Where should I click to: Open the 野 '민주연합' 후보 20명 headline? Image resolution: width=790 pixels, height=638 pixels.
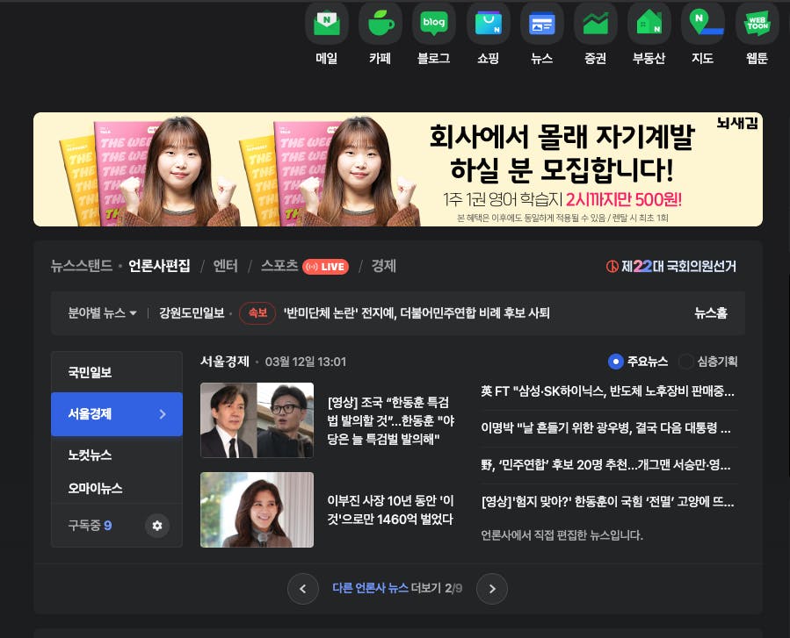click(605, 464)
